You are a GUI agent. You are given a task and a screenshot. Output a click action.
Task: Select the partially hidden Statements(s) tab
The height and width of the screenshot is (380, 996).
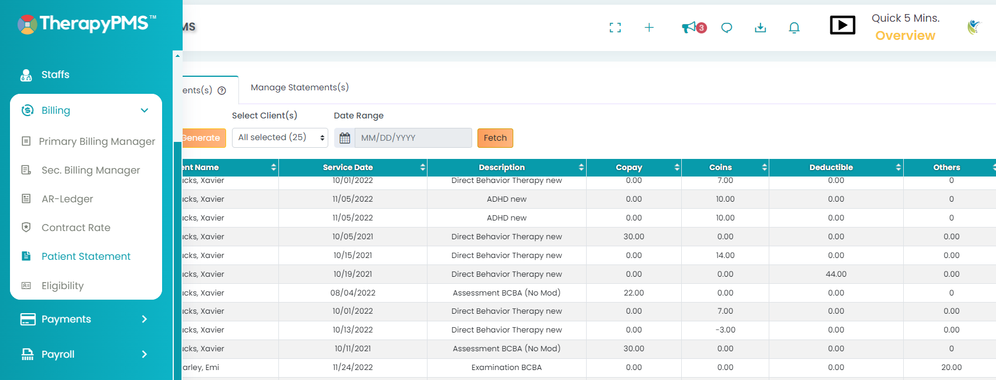(x=210, y=90)
